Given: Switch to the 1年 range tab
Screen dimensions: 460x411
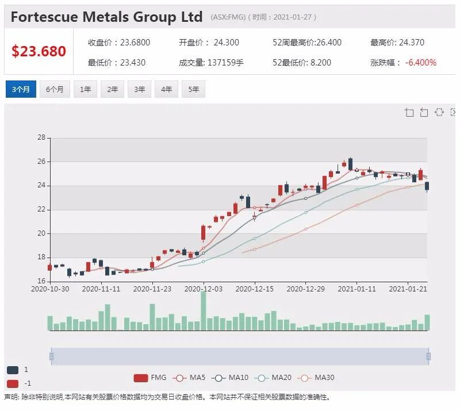Looking at the screenshot, I should (85, 89).
